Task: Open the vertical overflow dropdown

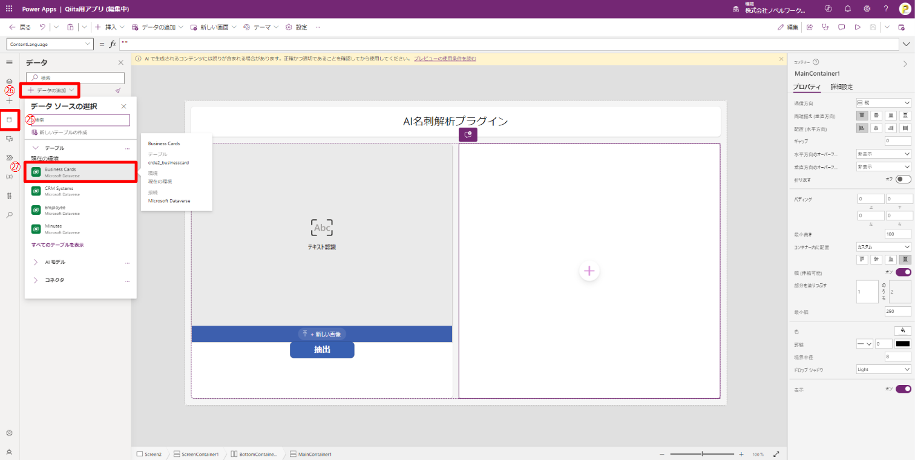Action: click(884, 166)
